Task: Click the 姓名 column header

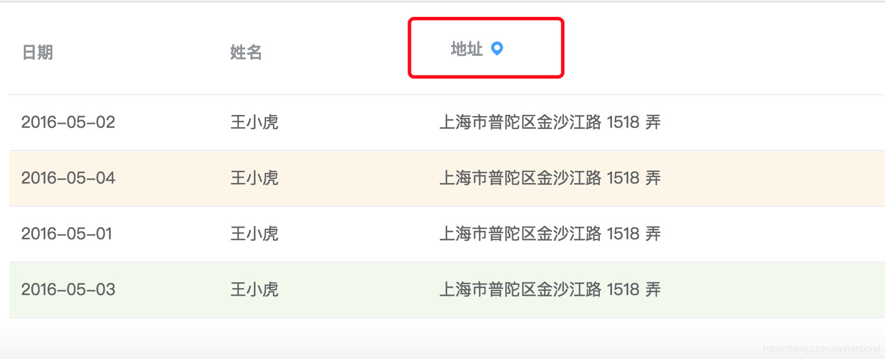Action: click(246, 53)
